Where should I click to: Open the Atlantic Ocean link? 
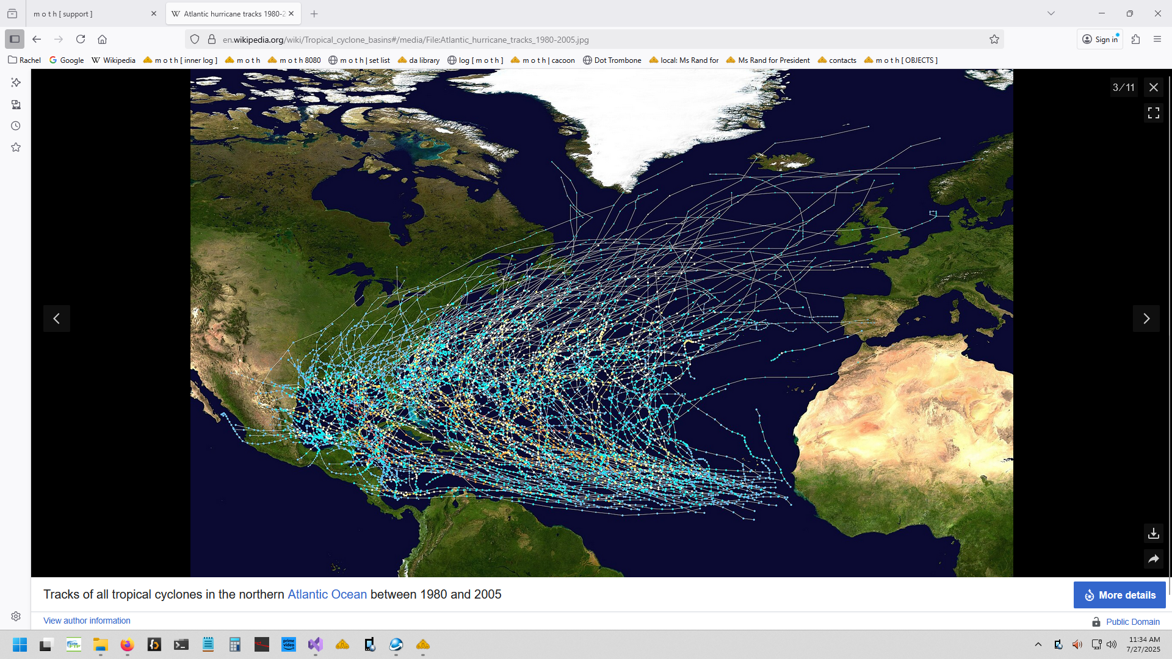pos(327,594)
